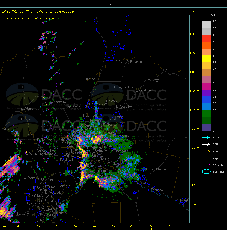The image size is (227, 230).
Task: Click the 'L_Asuncion' map label
Action: click(x=124, y=107)
